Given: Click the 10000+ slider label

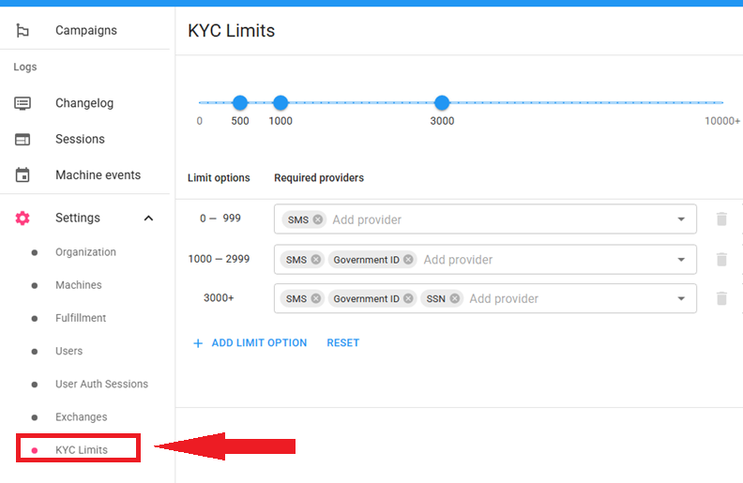Looking at the screenshot, I should [722, 121].
